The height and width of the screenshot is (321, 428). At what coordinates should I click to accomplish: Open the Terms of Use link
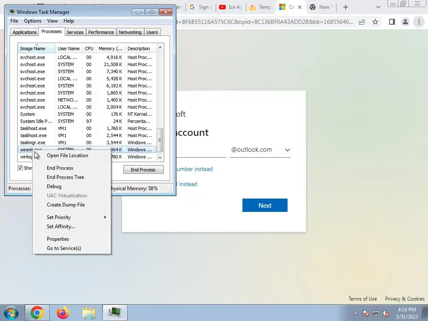click(x=362, y=298)
